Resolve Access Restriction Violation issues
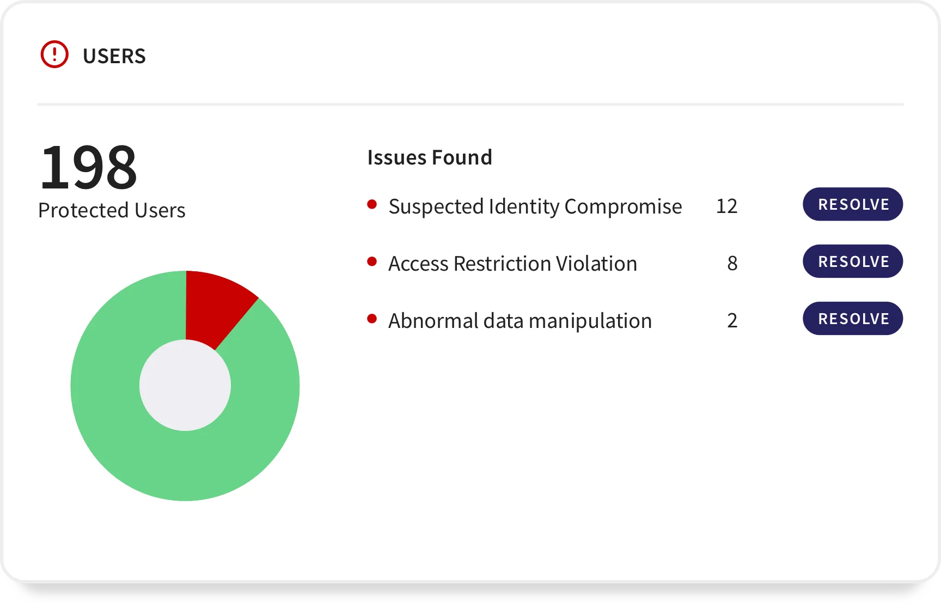This screenshot has height=603, width=941. click(x=853, y=261)
